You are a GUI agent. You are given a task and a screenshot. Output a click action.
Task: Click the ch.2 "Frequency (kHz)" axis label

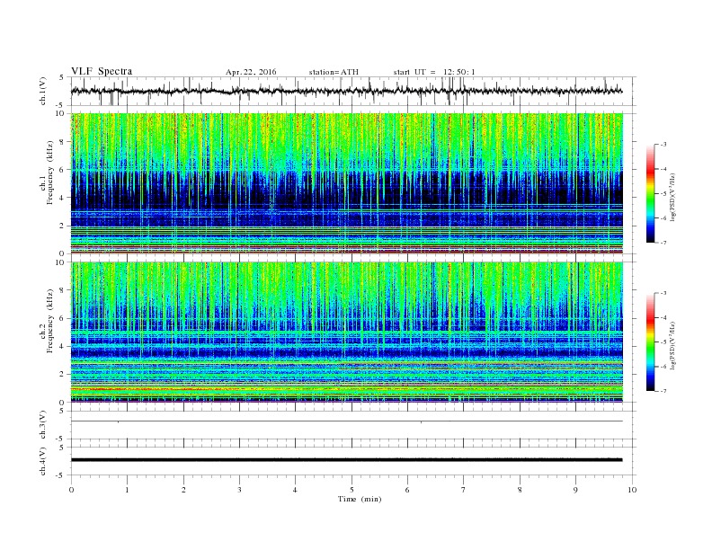coord(49,321)
